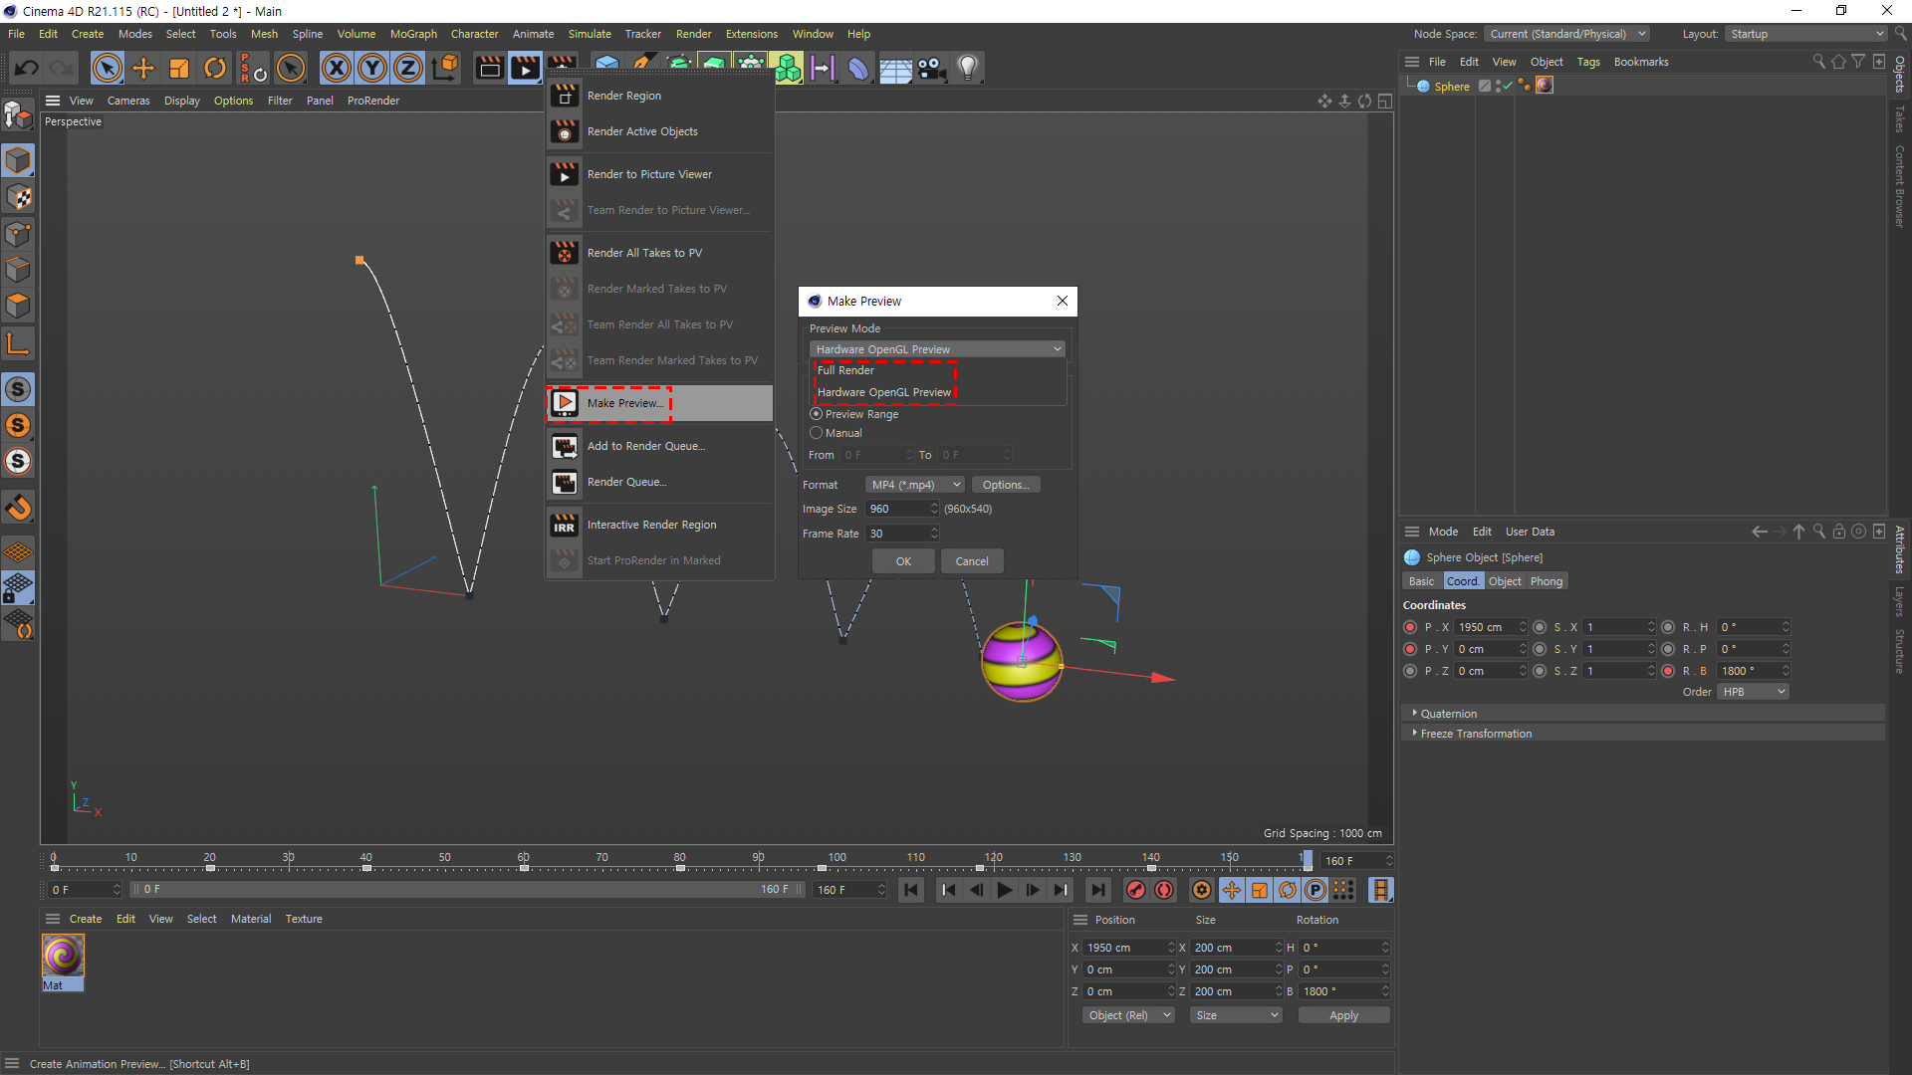Image resolution: width=1912 pixels, height=1075 pixels.
Task: Click OK in Make Preview dialog
Action: pos(903,561)
